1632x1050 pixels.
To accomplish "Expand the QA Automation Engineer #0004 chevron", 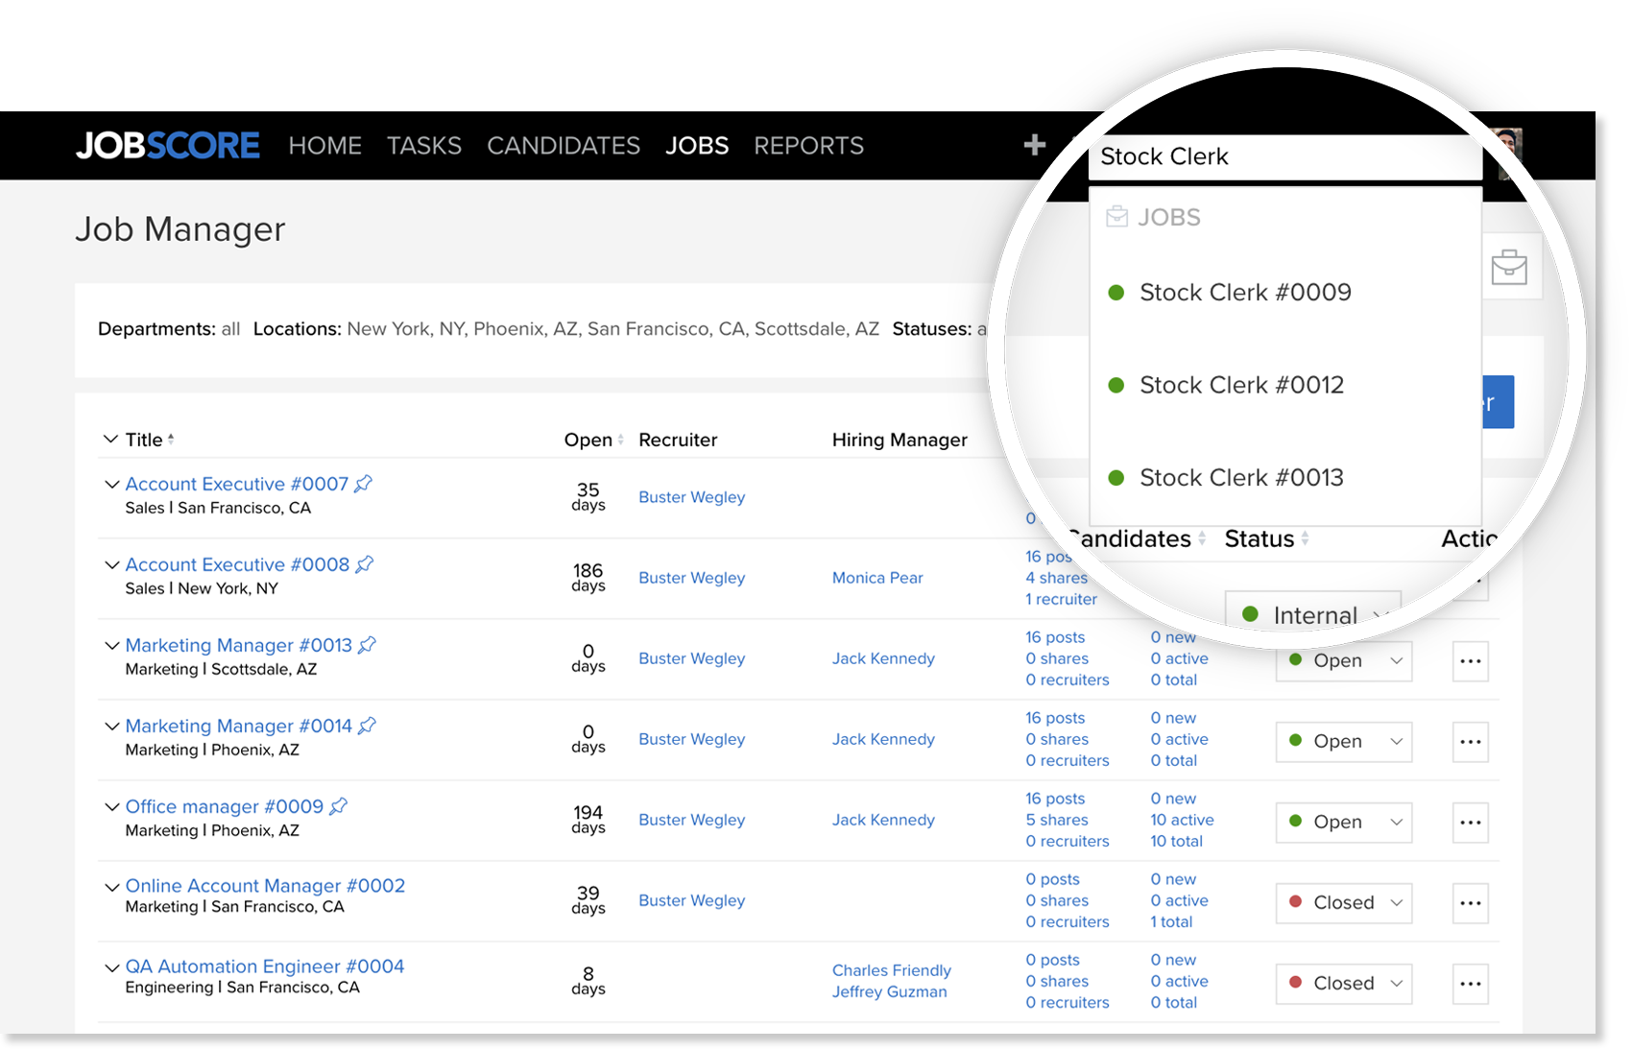I will 111,966.
